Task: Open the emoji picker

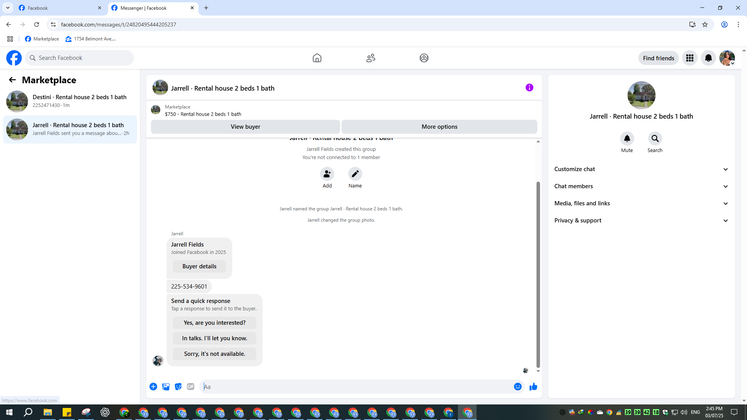Action: click(x=517, y=387)
